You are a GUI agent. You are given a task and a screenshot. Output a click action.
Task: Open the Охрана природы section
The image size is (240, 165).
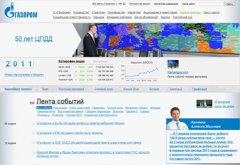tap(190, 12)
